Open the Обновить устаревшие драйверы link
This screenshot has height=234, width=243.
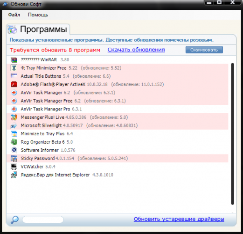[x=179, y=219]
